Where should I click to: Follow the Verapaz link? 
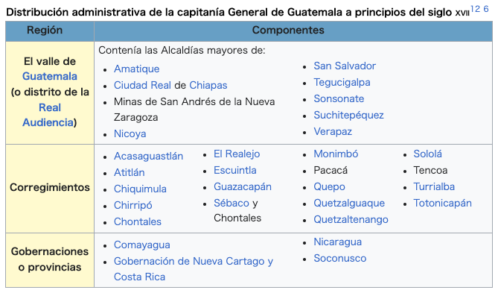pyautogui.click(x=333, y=131)
